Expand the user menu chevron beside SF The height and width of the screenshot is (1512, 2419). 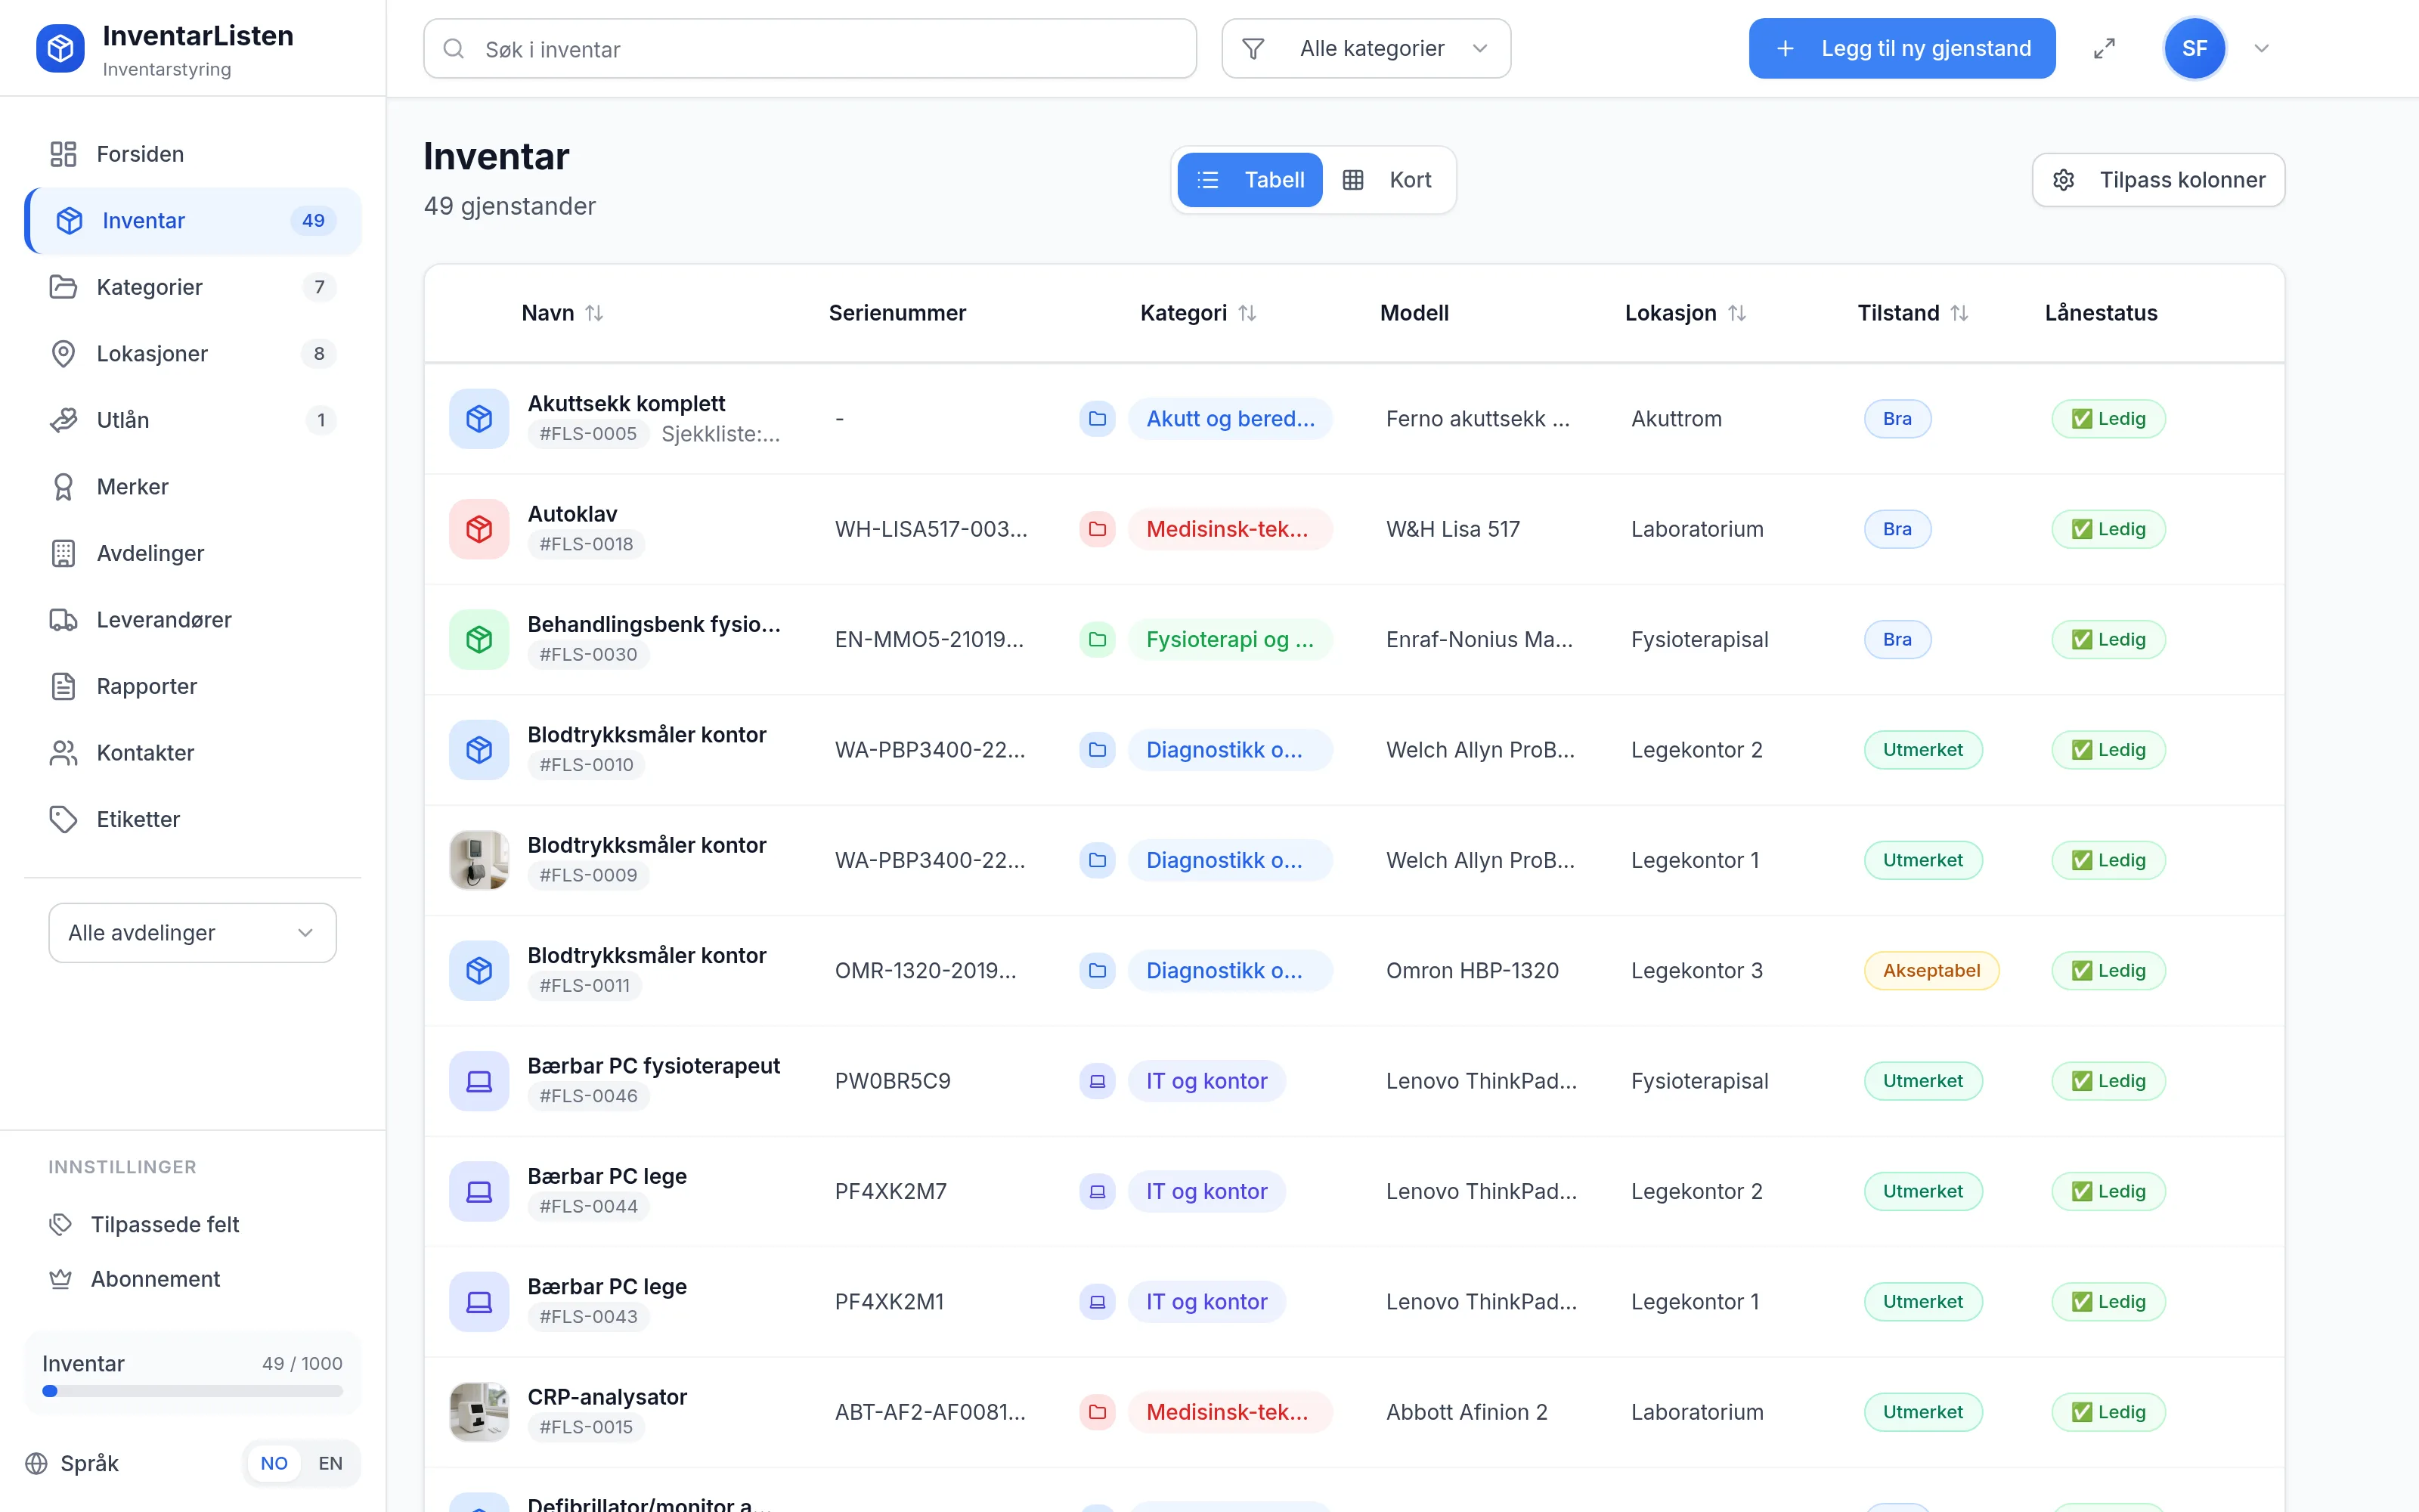click(2261, 48)
